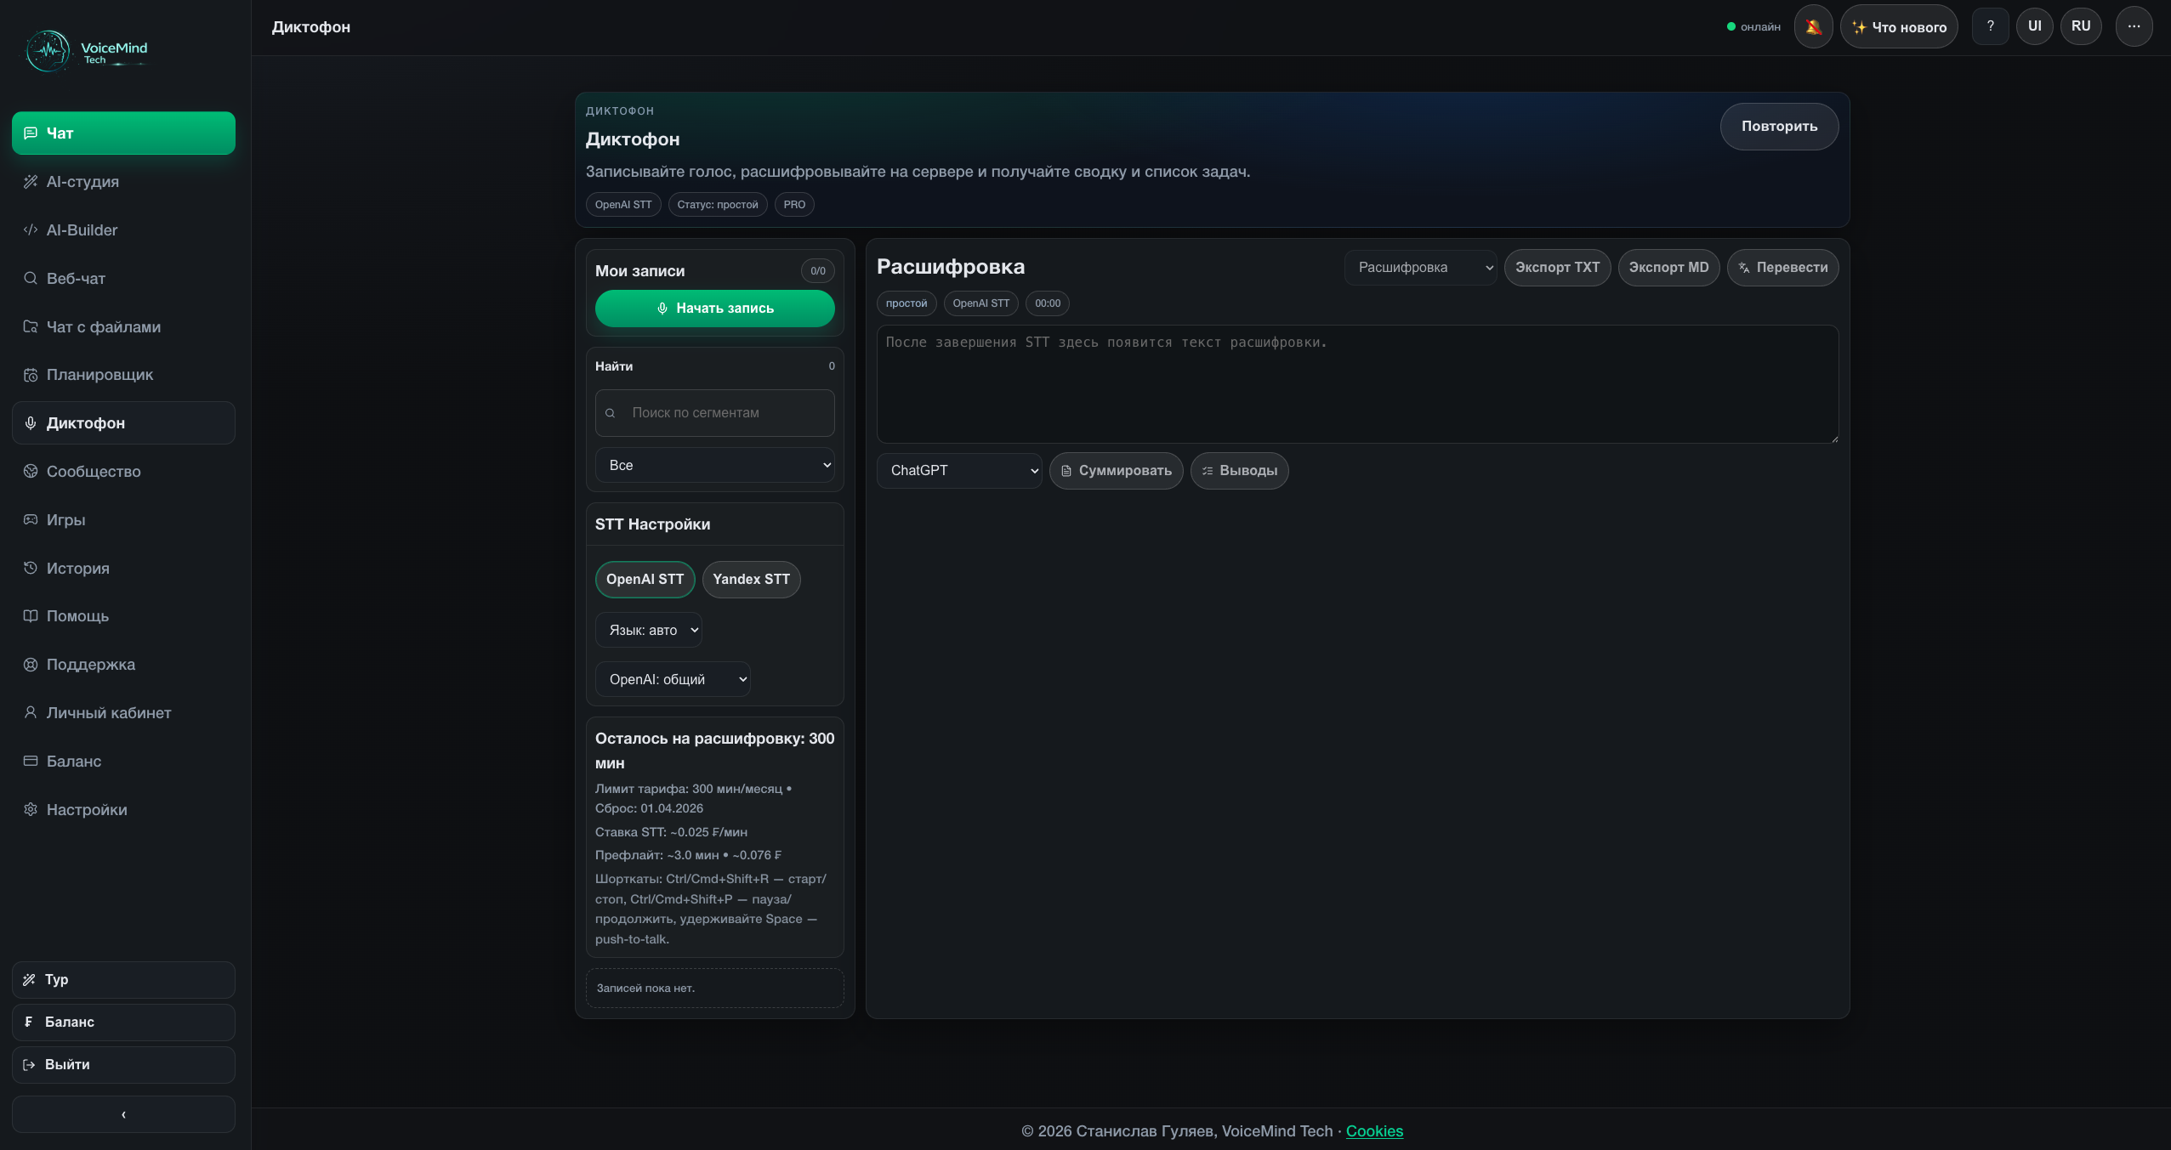This screenshot has width=2171, height=1150.
Task: Toggle the RU language switcher
Action: [x=2080, y=26]
